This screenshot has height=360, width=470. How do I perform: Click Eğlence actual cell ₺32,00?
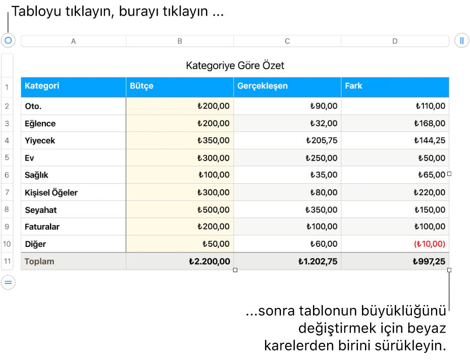287,124
